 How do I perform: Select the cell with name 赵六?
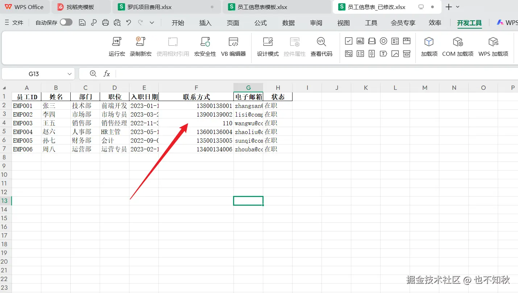[56, 132]
